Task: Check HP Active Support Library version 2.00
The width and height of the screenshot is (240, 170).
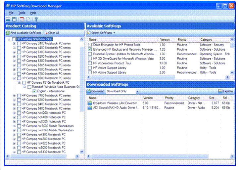Action: click(x=90, y=72)
